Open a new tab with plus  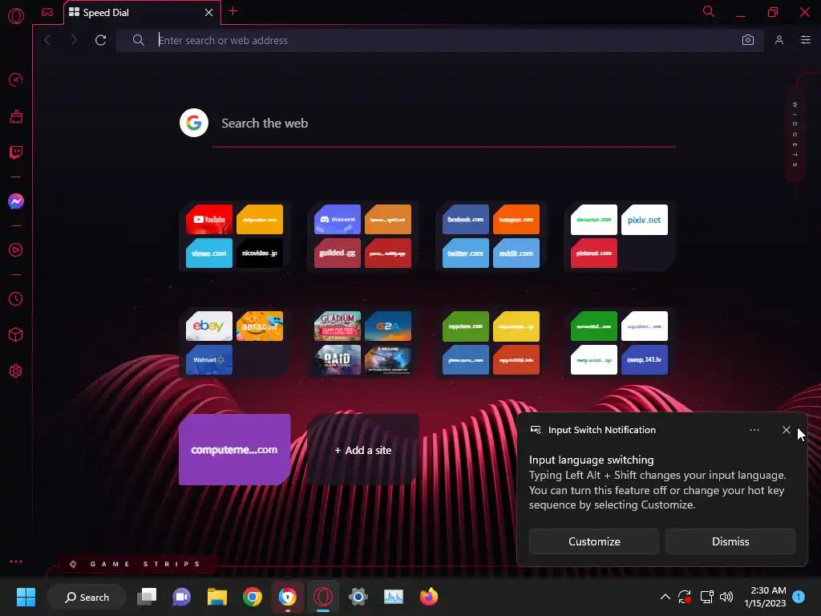tap(233, 11)
